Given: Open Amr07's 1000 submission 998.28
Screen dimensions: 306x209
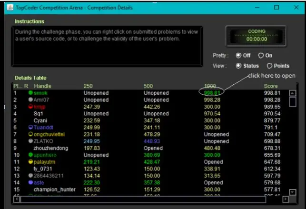Looking at the screenshot, I should click(x=212, y=100).
